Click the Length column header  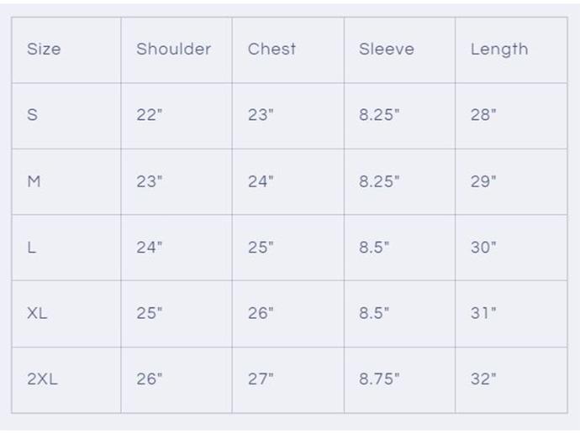[498, 50]
